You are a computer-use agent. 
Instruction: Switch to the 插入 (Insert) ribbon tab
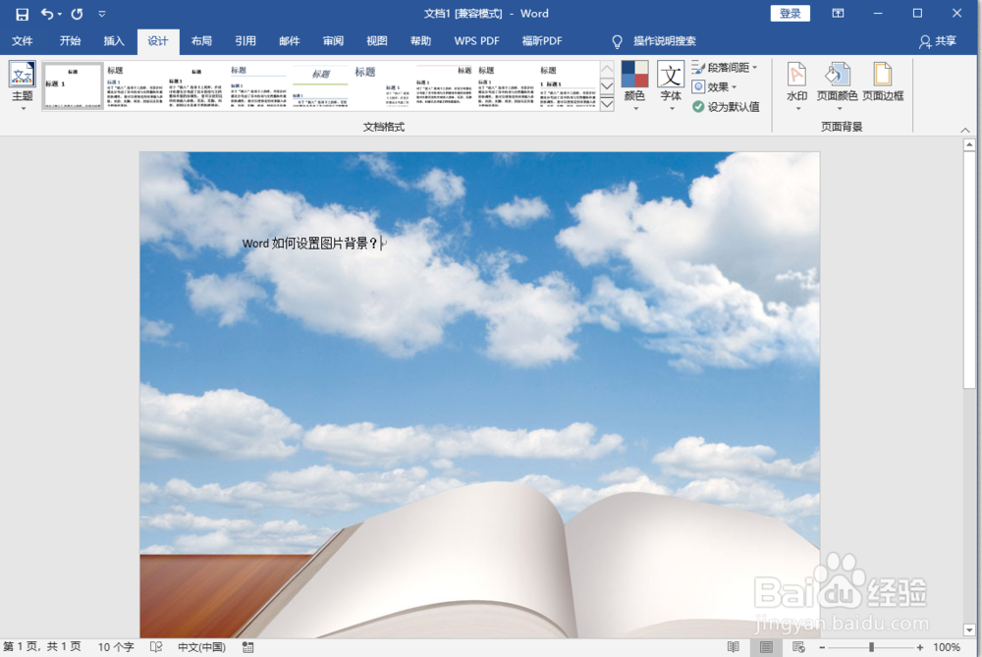(114, 41)
